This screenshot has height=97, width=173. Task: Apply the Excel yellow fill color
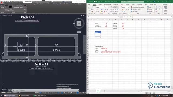tap(101, 11)
